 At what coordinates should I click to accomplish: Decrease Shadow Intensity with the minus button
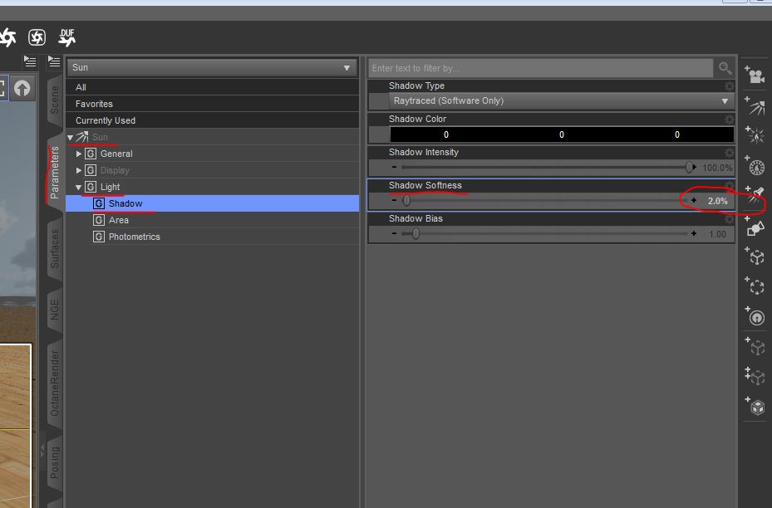point(395,167)
